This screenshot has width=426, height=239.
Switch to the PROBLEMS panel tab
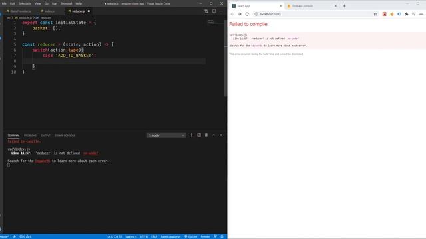(30, 135)
